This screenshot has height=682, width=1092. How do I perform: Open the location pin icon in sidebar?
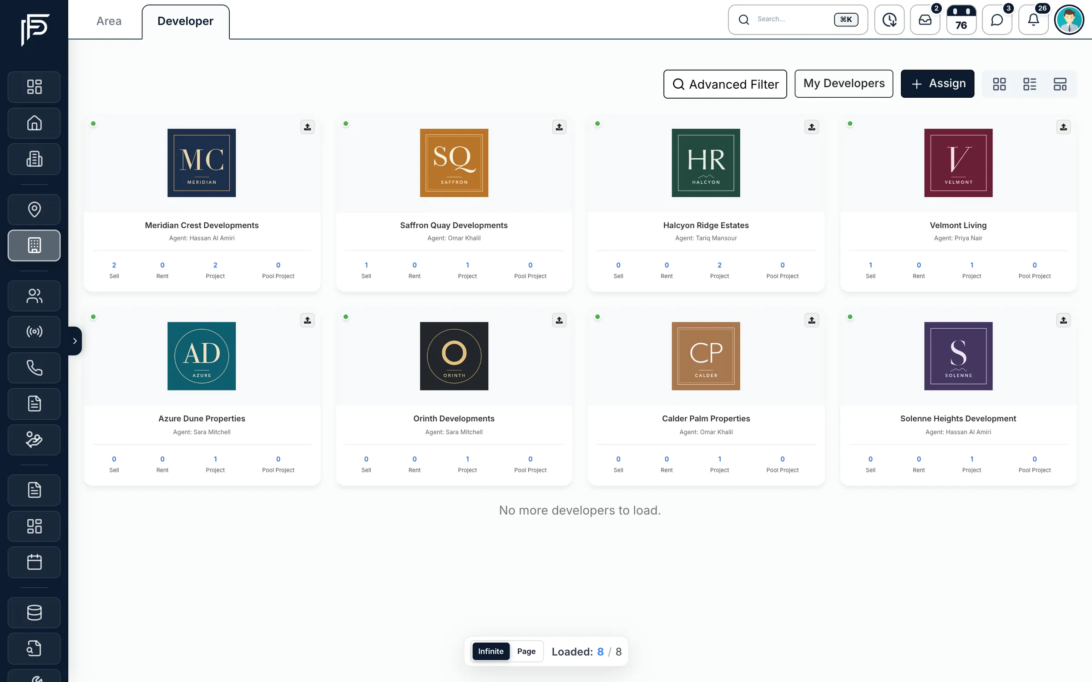tap(34, 210)
